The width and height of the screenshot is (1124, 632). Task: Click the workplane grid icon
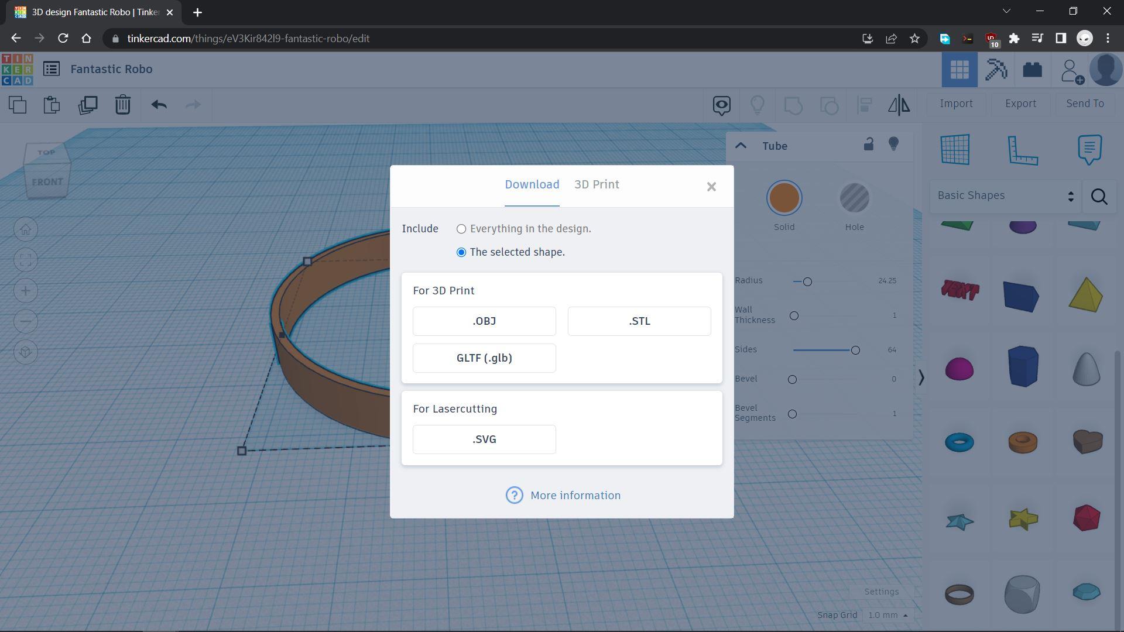[x=955, y=150]
